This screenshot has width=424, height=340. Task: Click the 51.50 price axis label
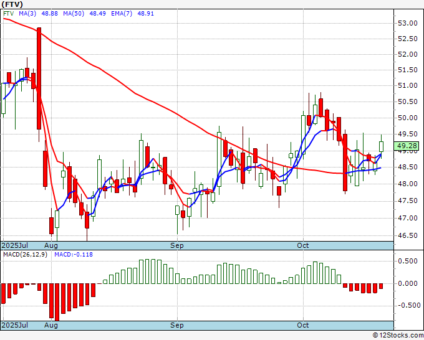click(408, 70)
